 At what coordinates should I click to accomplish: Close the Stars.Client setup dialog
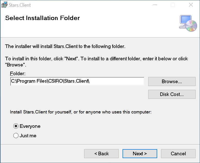coord(191,5)
